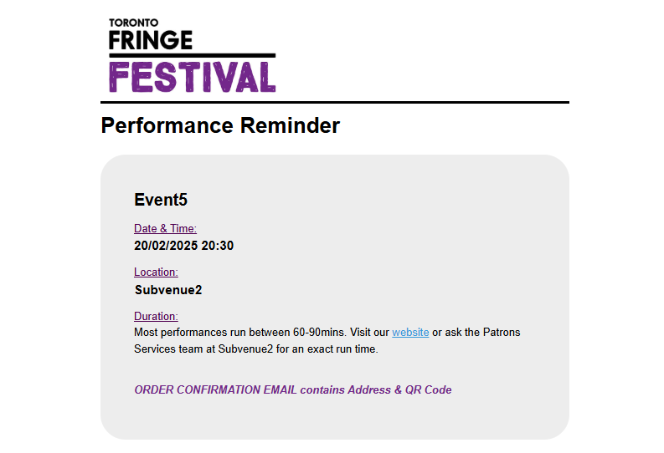Click the 'Most performances run between 60-90mins' sentence
The image size is (664, 453).
click(240, 332)
